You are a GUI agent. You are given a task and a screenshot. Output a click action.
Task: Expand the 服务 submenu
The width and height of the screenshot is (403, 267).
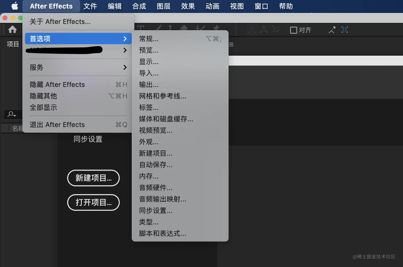tap(78, 67)
